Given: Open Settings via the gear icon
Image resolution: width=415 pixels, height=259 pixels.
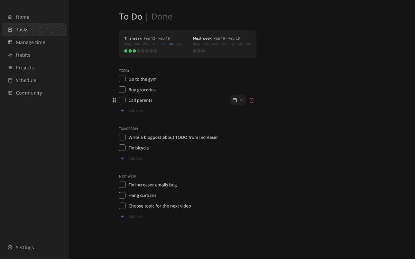Looking at the screenshot, I should [10, 248].
